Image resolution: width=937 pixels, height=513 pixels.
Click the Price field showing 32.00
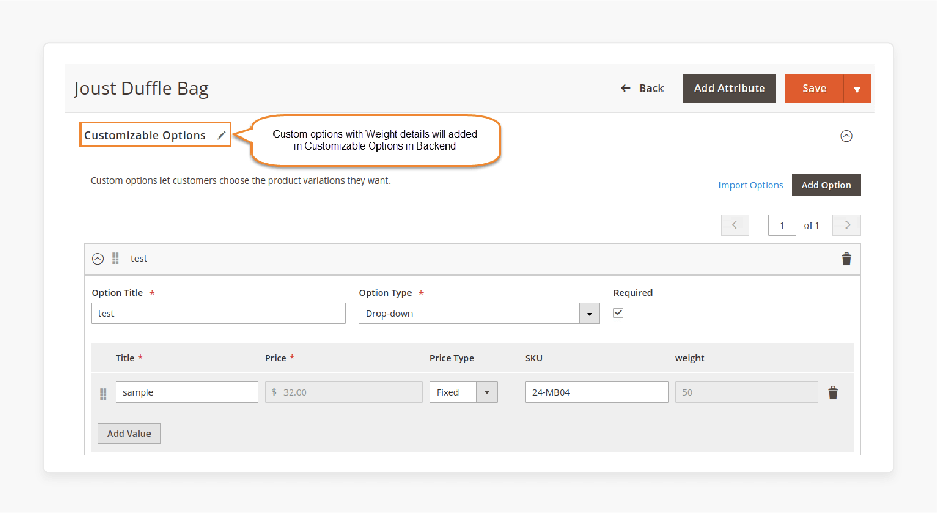(x=344, y=392)
